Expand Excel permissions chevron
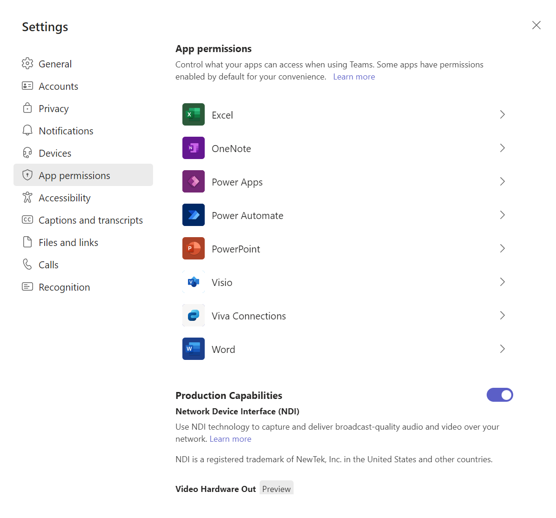This screenshot has width=556, height=518. pos(502,114)
